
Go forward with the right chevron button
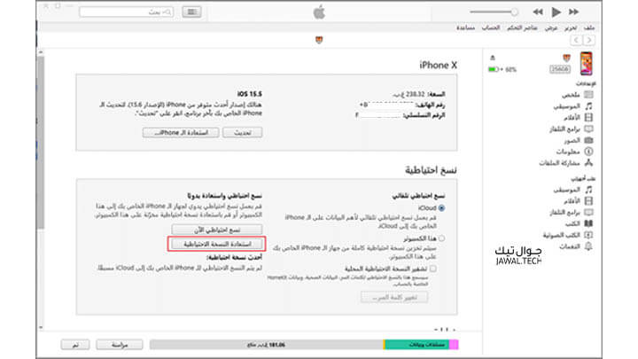(x=588, y=40)
